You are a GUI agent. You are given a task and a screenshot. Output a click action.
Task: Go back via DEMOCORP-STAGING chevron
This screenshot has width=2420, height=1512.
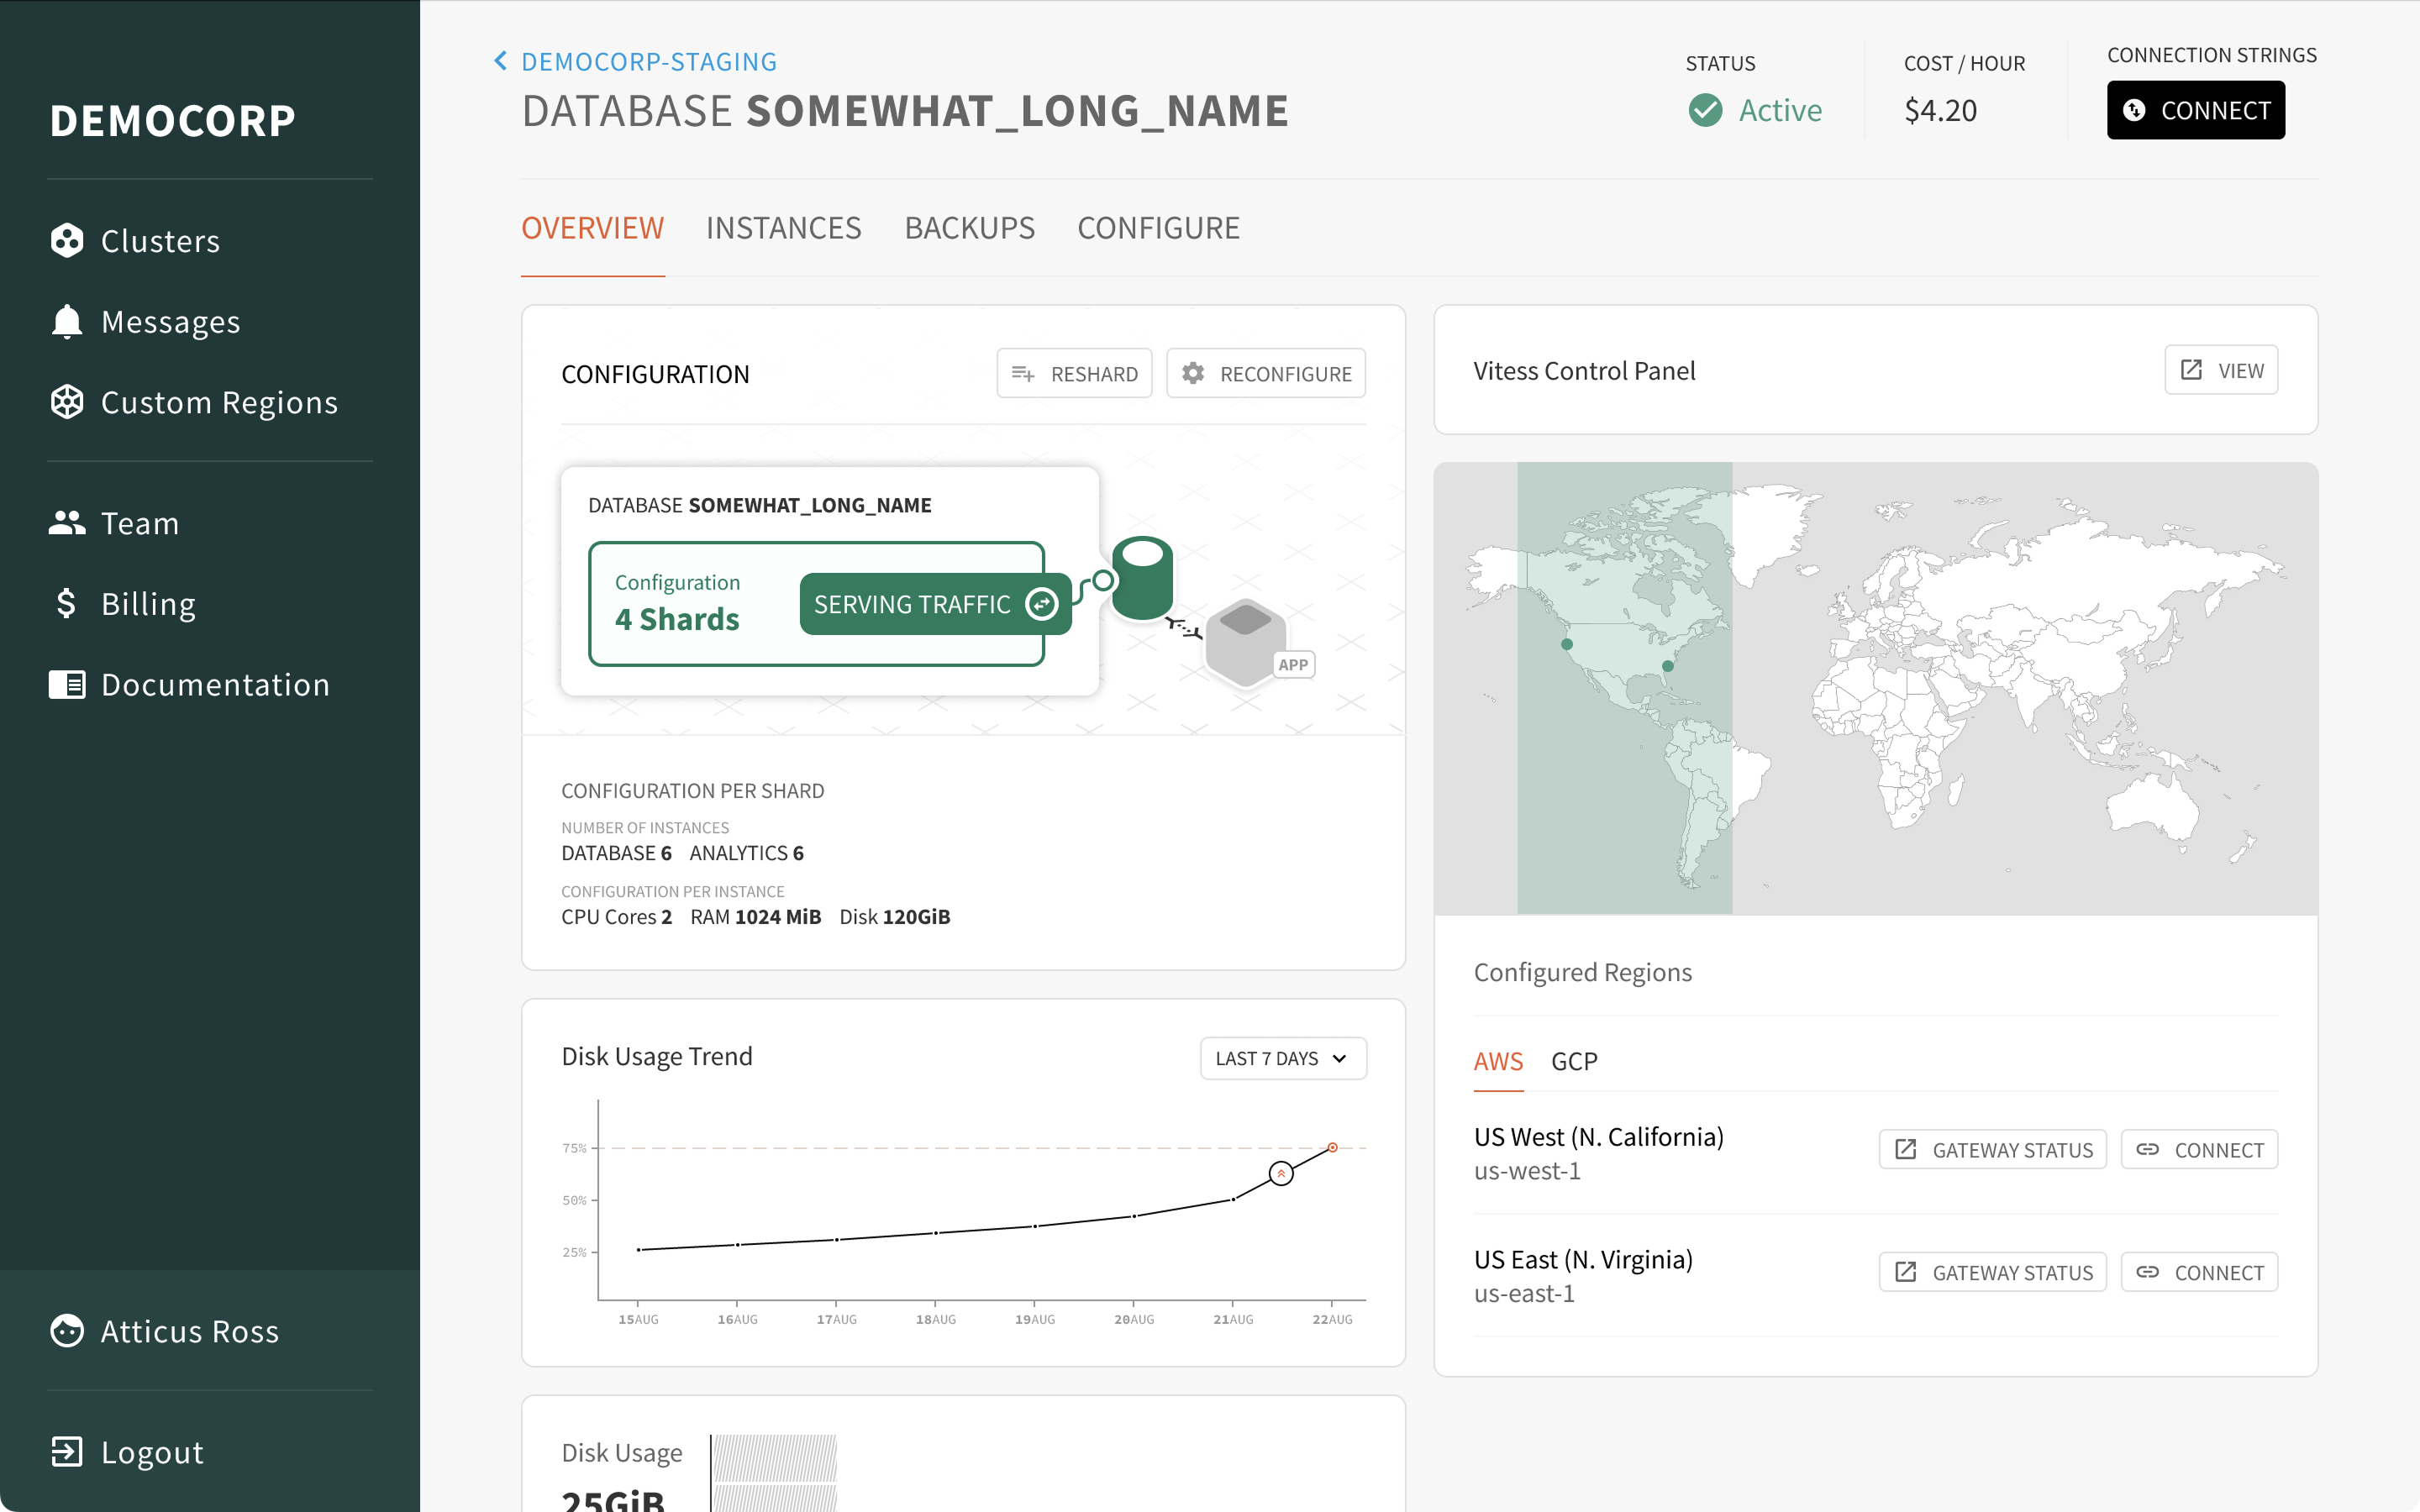point(501,61)
